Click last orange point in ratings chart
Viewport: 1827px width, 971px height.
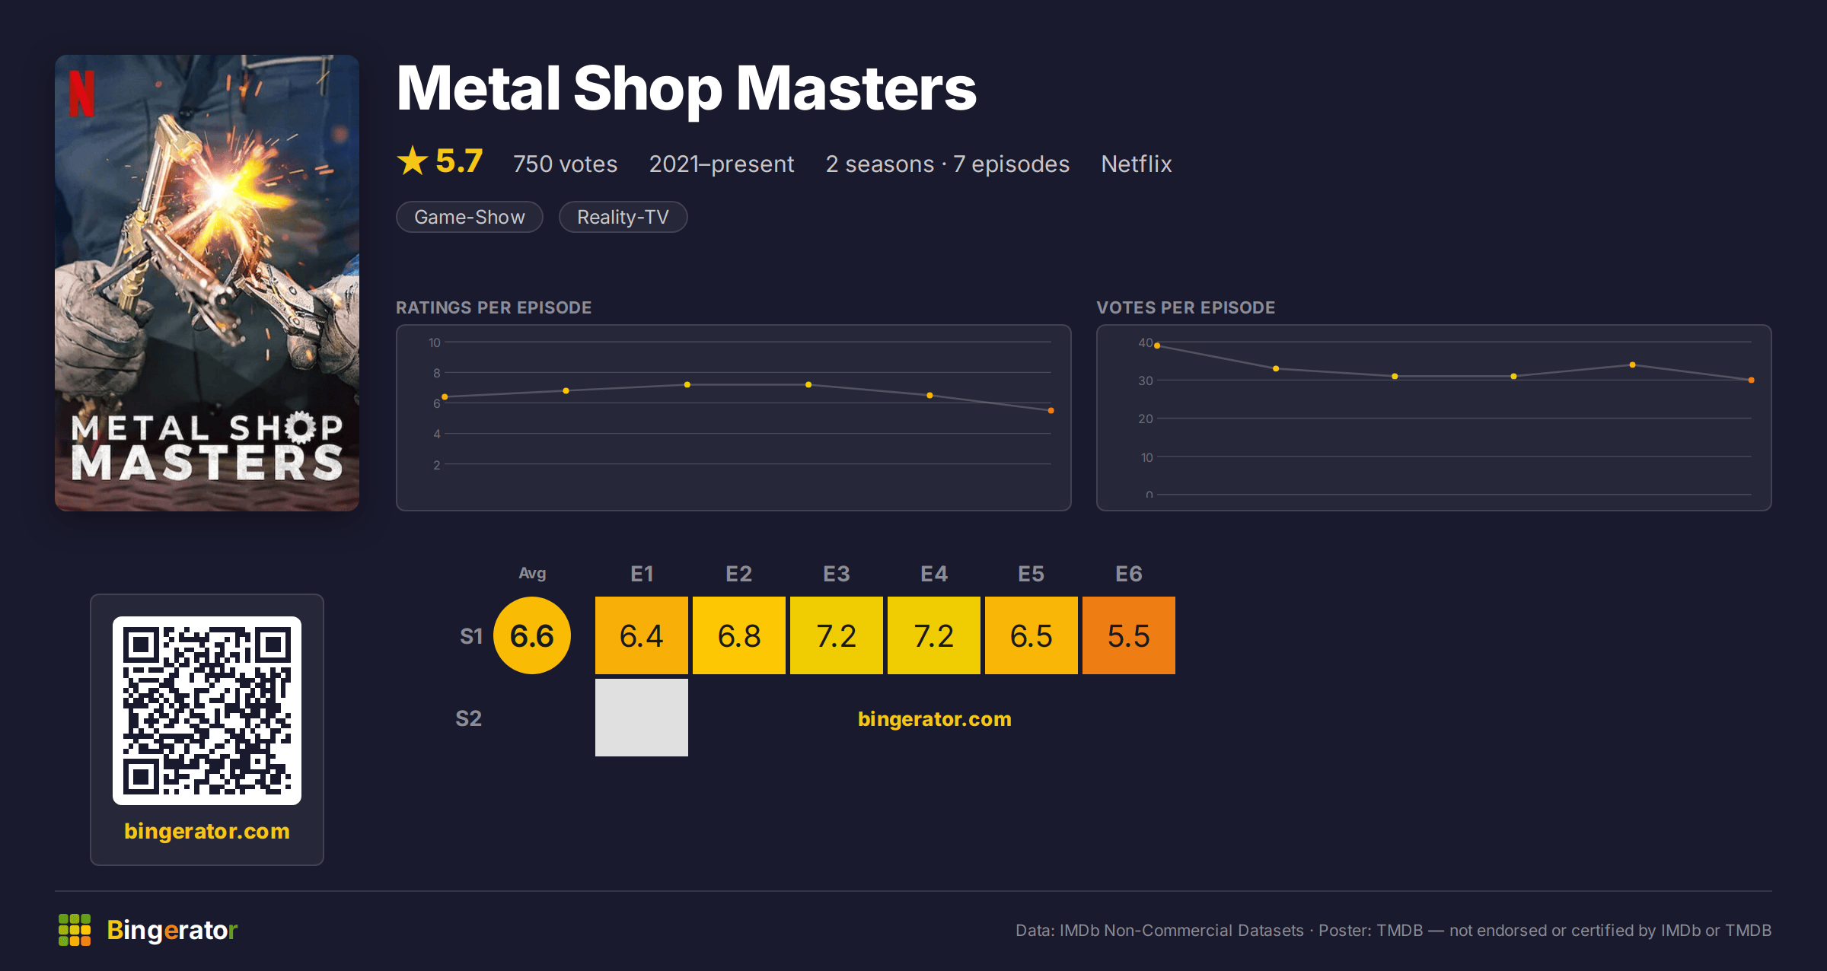tap(1051, 411)
